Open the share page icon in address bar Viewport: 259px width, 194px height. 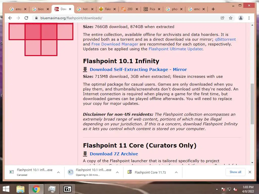click(x=223, y=18)
